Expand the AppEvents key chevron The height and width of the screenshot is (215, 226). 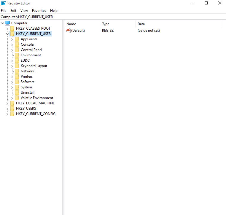12,39
